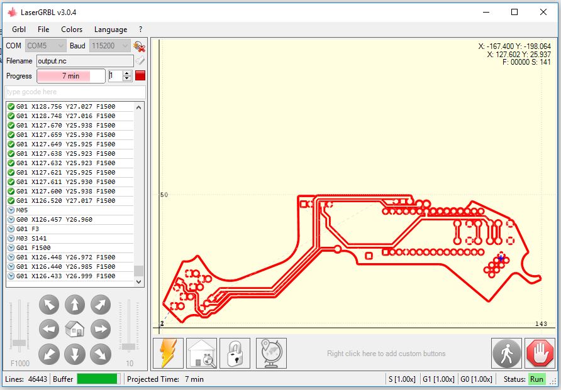
Task: Select the 'G01 F3' gcode line
Action: 70,229
